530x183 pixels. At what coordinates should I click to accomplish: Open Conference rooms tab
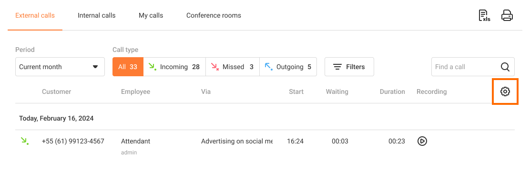coord(214,16)
